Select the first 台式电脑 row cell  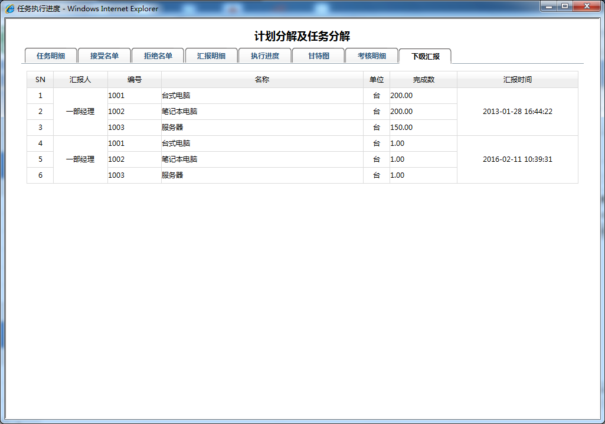[x=176, y=96]
